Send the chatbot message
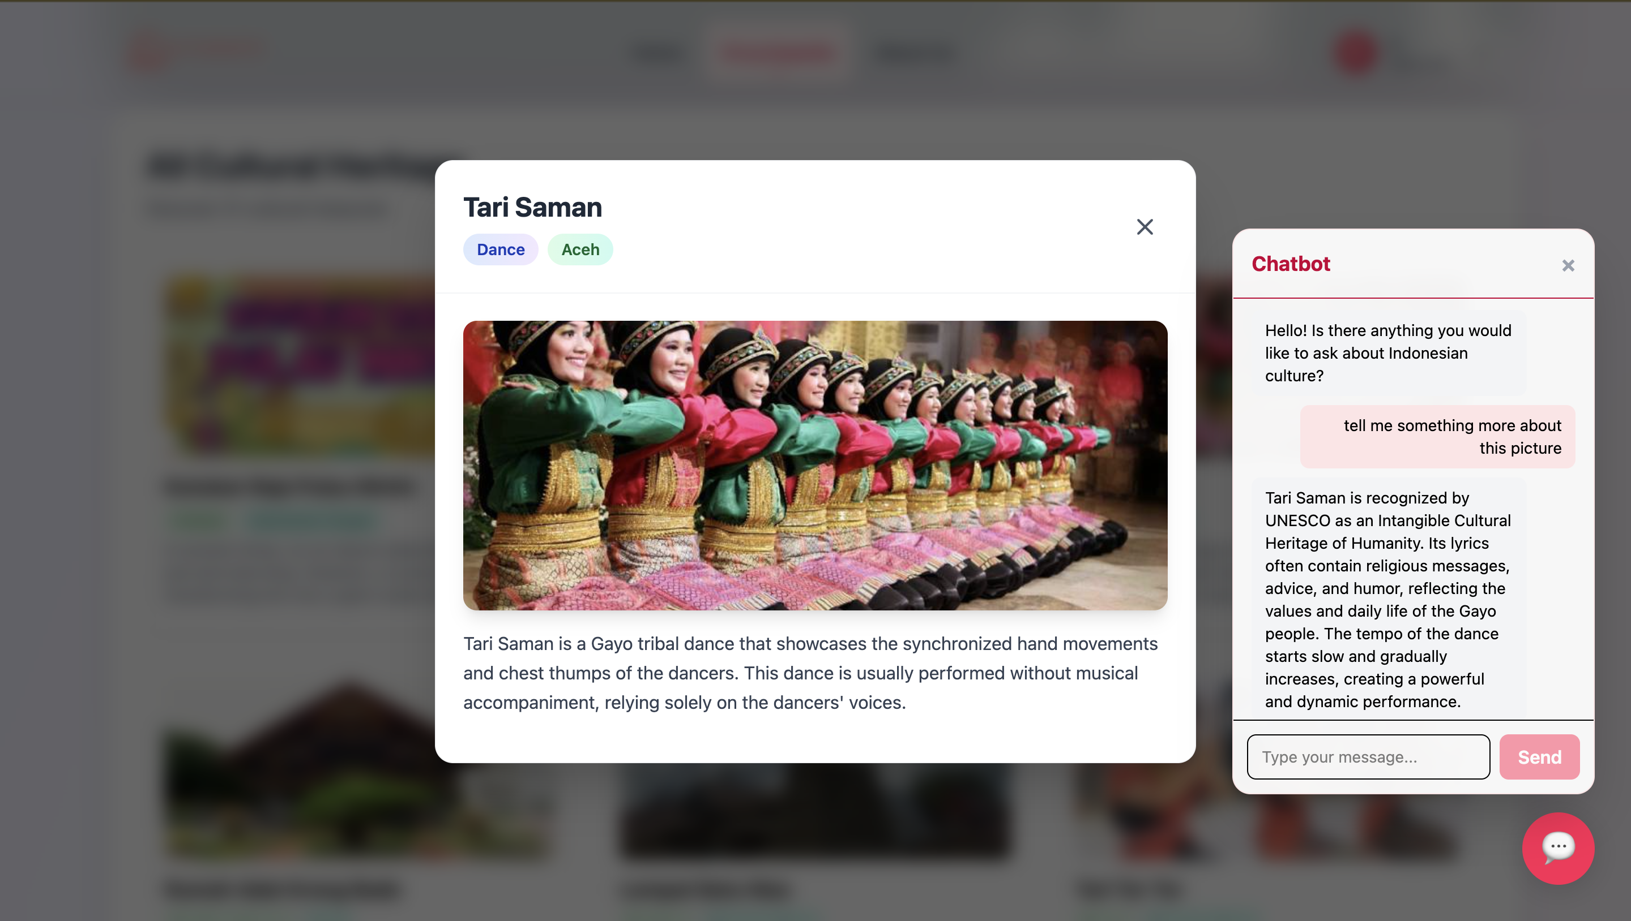Image resolution: width=1631 pixels, height=921 pixels. point(1539,756)
